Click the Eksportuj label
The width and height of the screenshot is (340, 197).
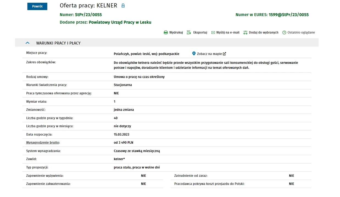click(x=200, y=33)
